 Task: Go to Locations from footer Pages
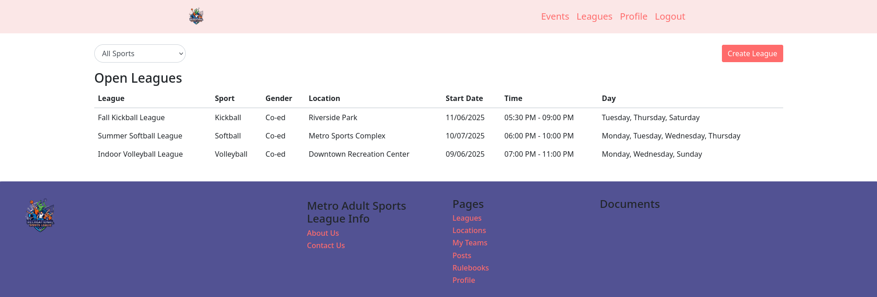(x=469, y=230)
